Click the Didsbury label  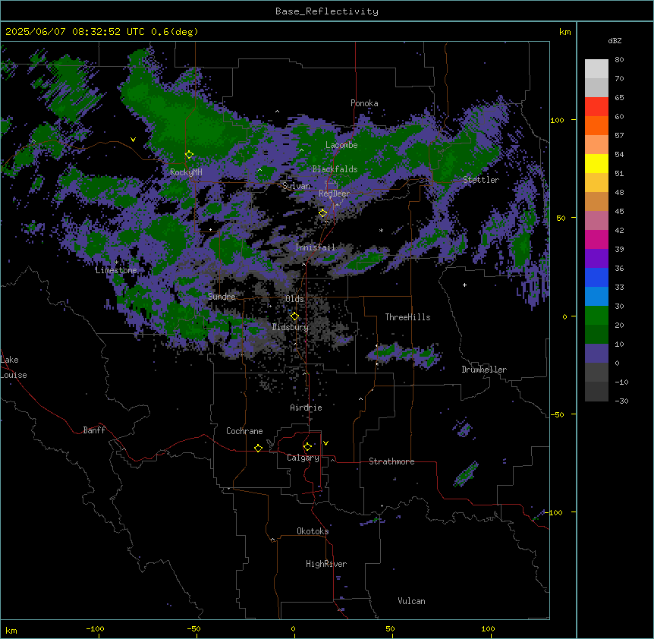(x=291, y=327)
